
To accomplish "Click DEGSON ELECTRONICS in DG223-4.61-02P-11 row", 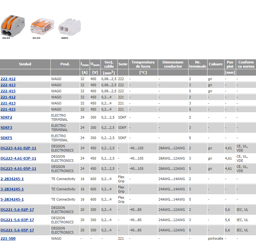I will pyautogui.click(x=62, y=148).
